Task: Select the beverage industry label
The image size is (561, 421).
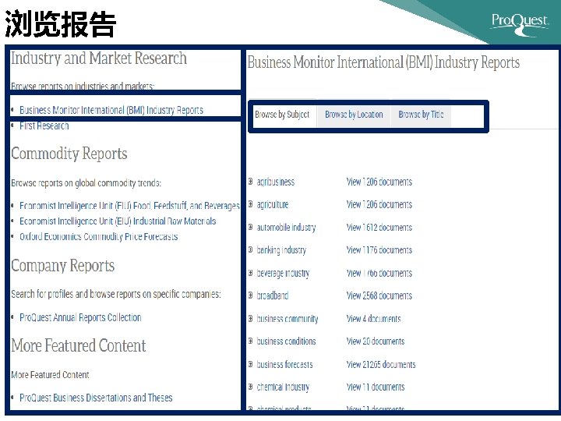Action: (x=283, y=274)
